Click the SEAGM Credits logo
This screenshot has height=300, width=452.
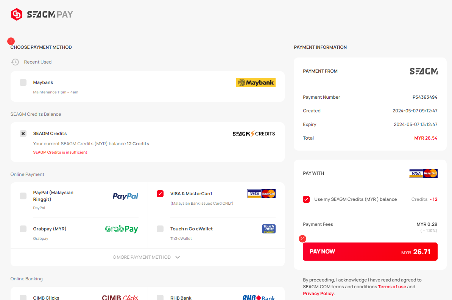[x=254, y=134]
